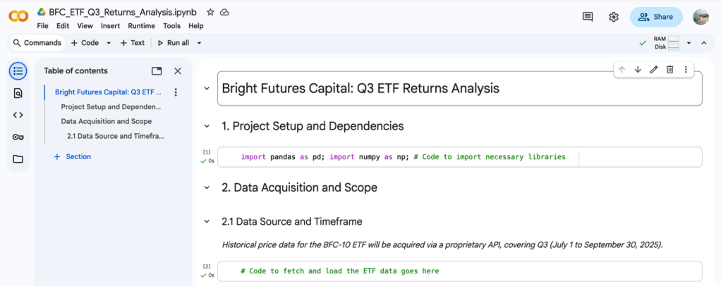Add a new Section in table of contents
This screenshot has width=721, height=286.
(x=73, y=156)
